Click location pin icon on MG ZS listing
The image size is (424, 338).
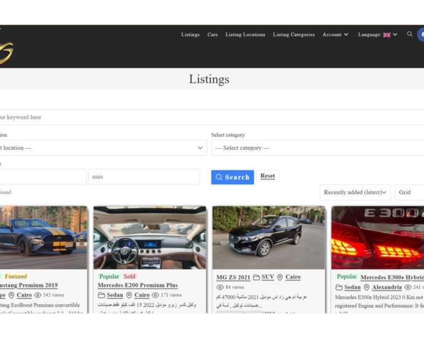(x=280, y=278)
